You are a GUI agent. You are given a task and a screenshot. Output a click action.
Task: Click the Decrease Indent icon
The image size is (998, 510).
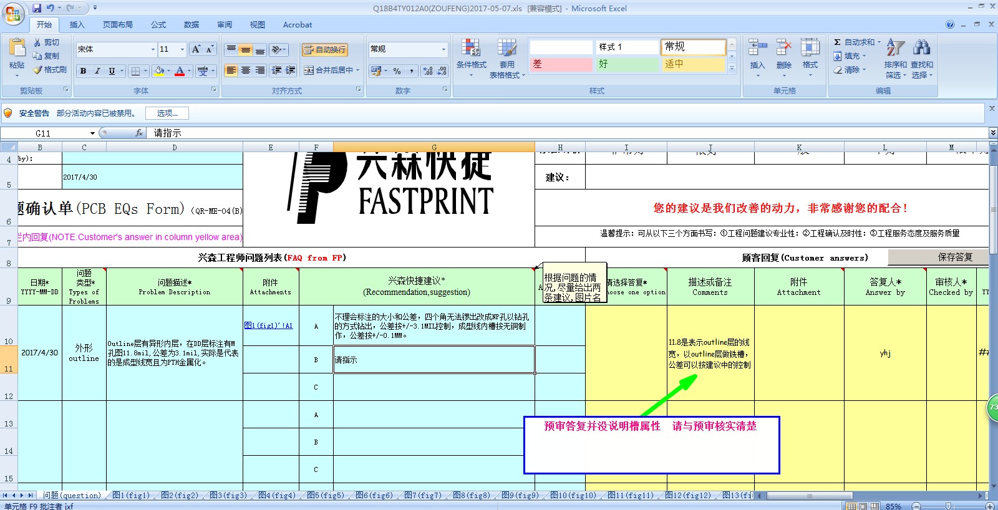(x=276, y=70)
